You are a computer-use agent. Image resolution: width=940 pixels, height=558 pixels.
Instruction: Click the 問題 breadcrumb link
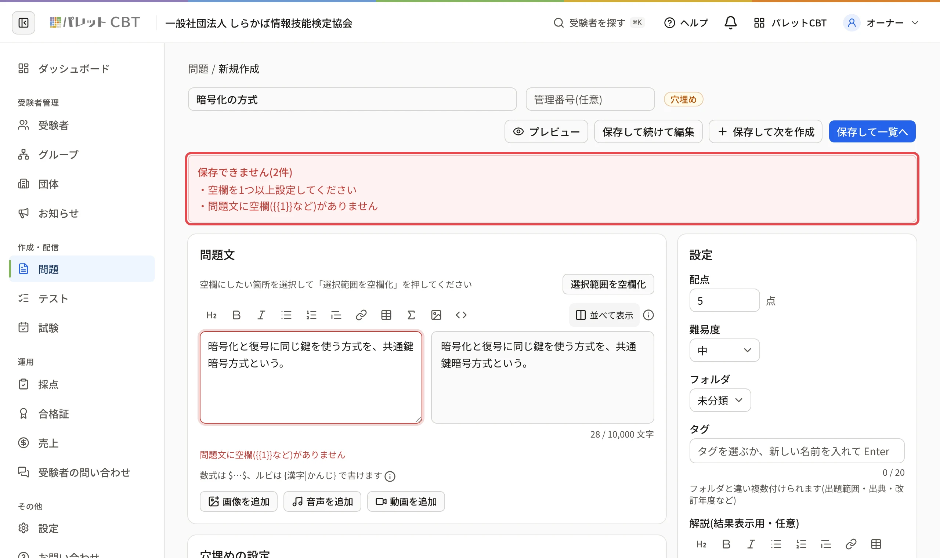198,69
